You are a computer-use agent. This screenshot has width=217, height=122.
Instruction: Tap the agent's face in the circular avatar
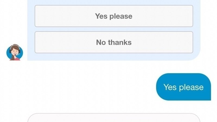[x=15, y=51]
